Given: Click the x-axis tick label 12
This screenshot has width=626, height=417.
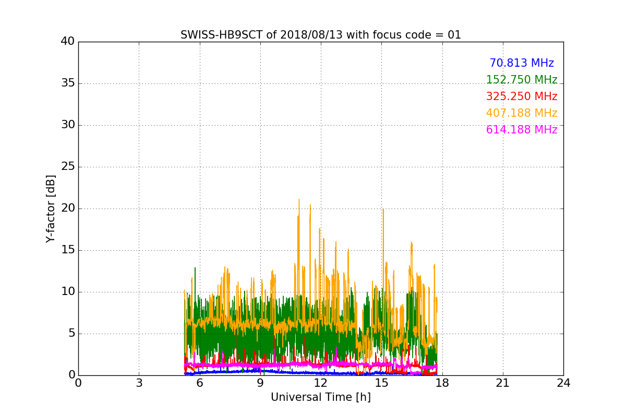Looking at the screenshot, I should (x=321, y=383).
